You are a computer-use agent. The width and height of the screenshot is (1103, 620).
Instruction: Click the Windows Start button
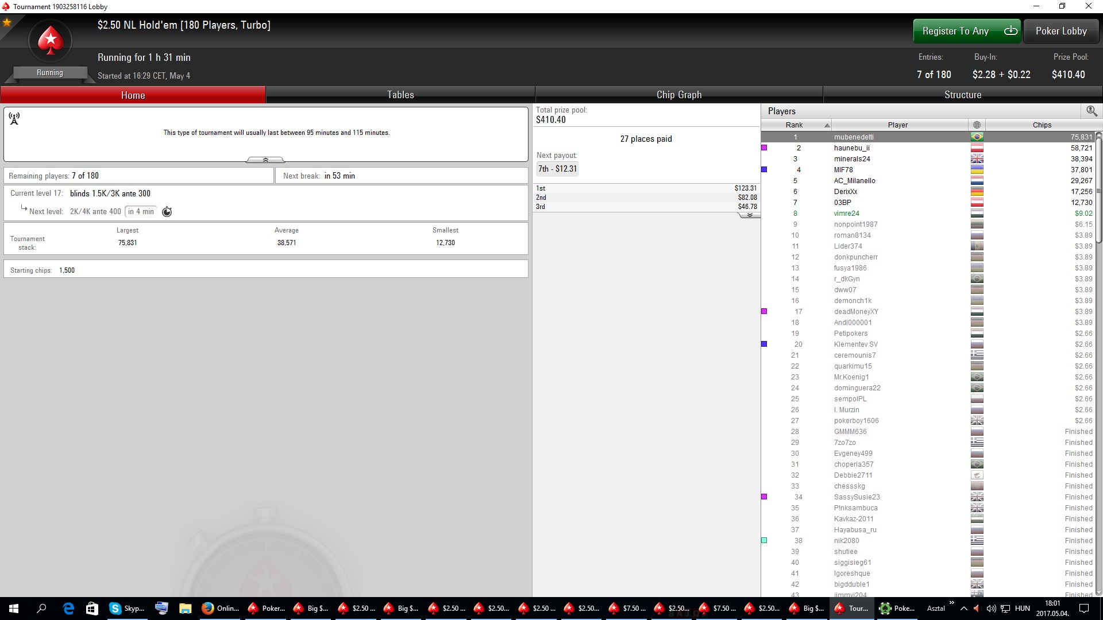(x=14, y=609)
